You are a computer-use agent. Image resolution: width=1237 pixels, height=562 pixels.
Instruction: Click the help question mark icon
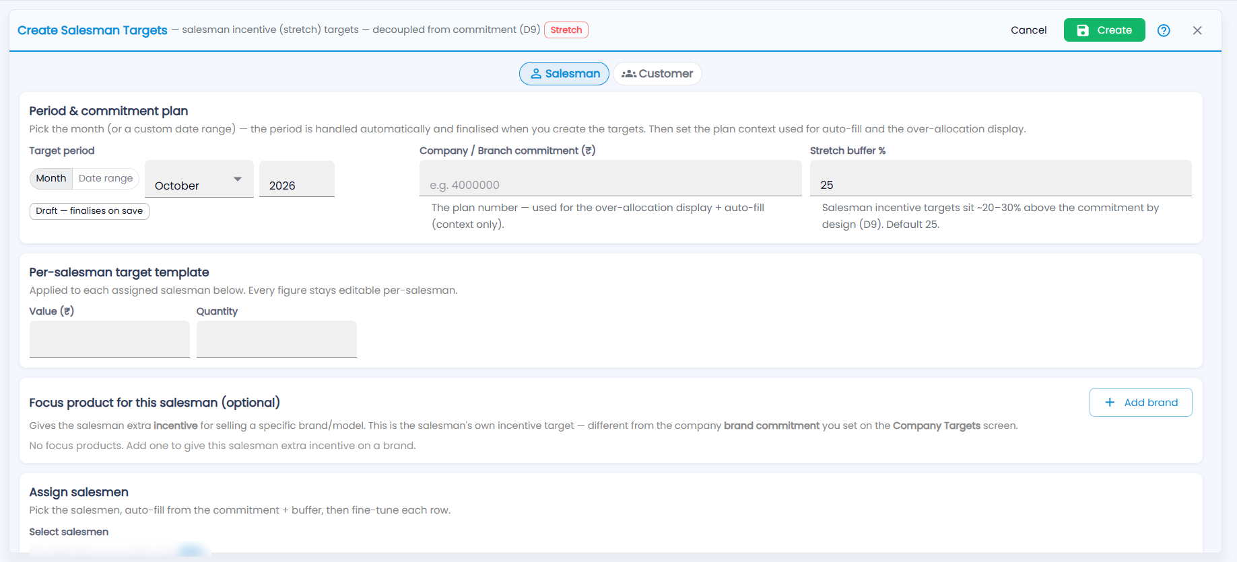click(1164, 30)
